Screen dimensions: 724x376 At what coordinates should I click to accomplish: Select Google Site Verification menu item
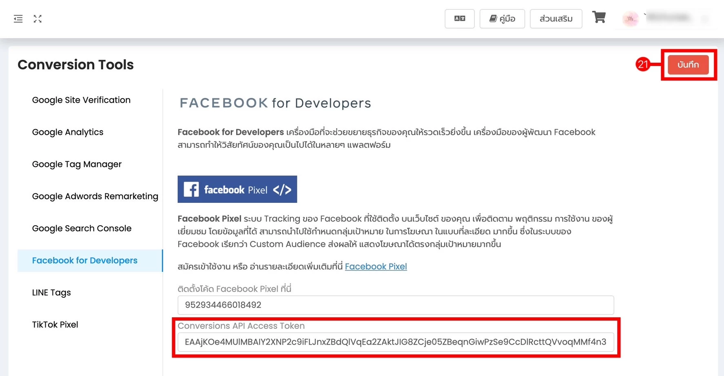pos(81,100)
